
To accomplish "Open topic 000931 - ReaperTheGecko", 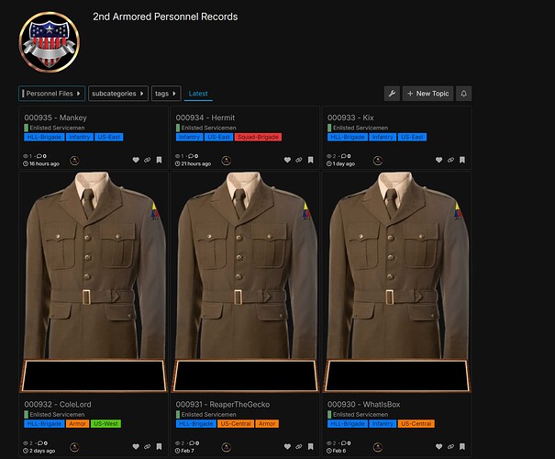I will [x=223, y=405].
